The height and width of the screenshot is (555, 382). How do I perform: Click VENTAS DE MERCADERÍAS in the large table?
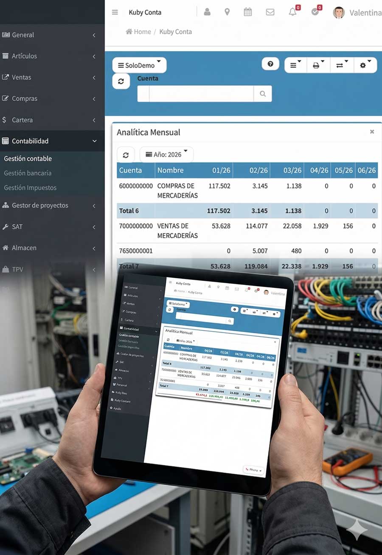tap(177, 231)
